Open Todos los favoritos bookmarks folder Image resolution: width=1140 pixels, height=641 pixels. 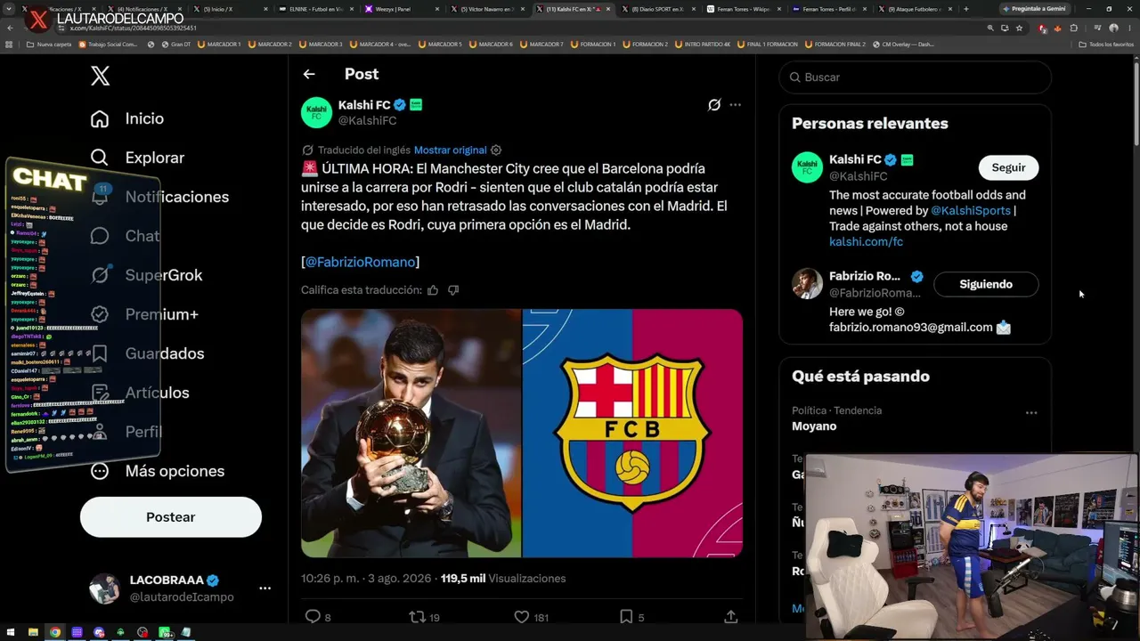[1106, 44]
